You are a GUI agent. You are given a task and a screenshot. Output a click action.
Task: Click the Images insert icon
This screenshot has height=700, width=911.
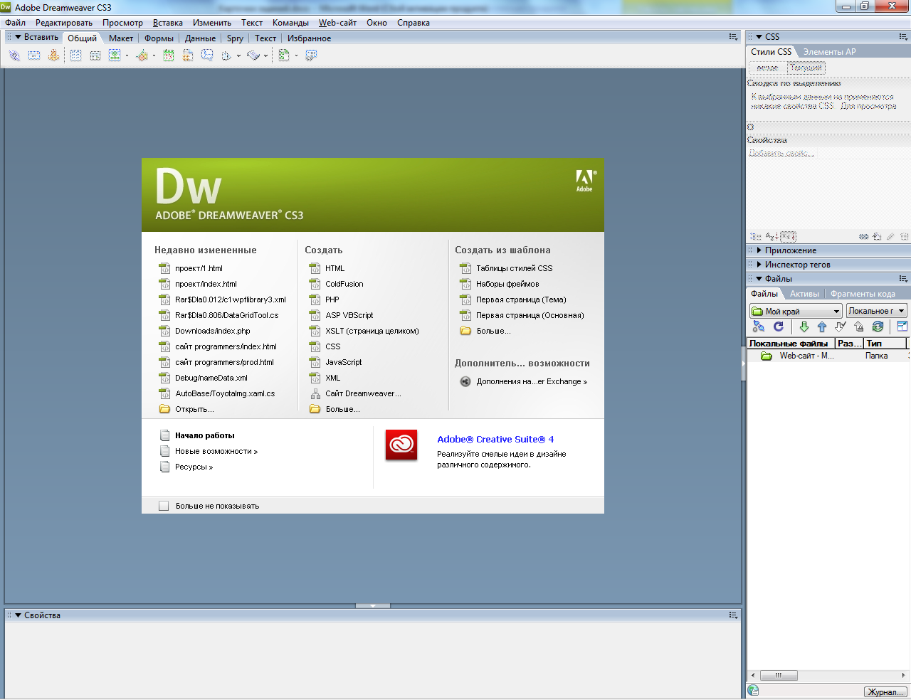click(x=114, y=55)
